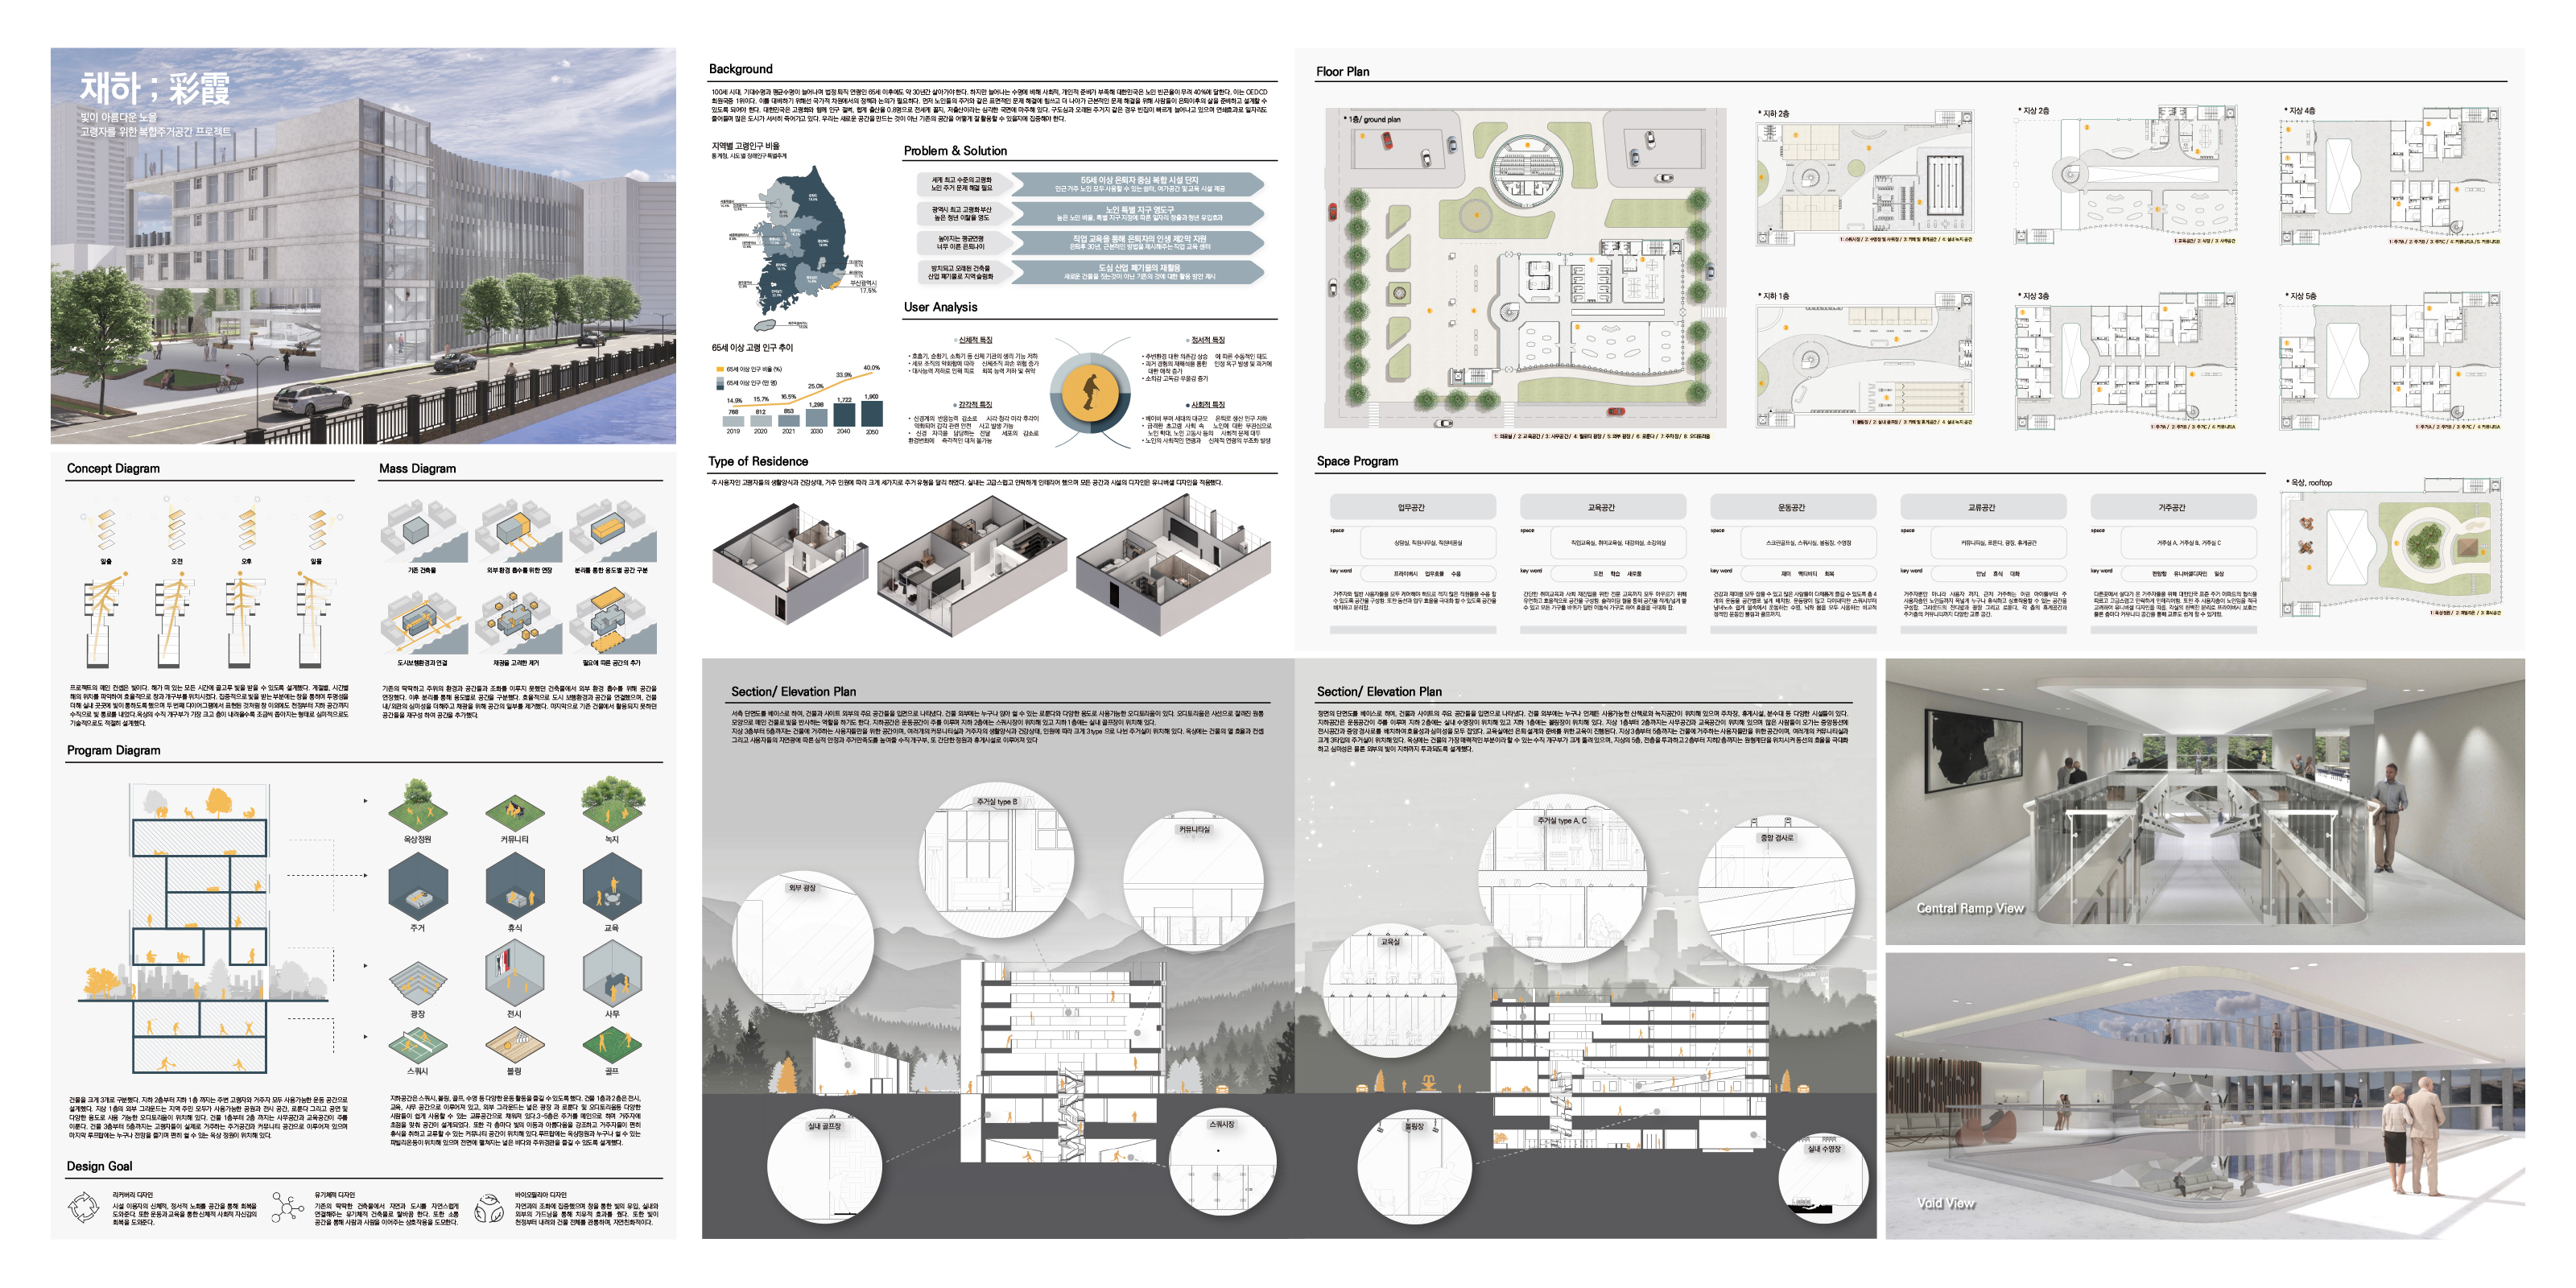Click the 교육 education hexagon icon

[612, 888]
